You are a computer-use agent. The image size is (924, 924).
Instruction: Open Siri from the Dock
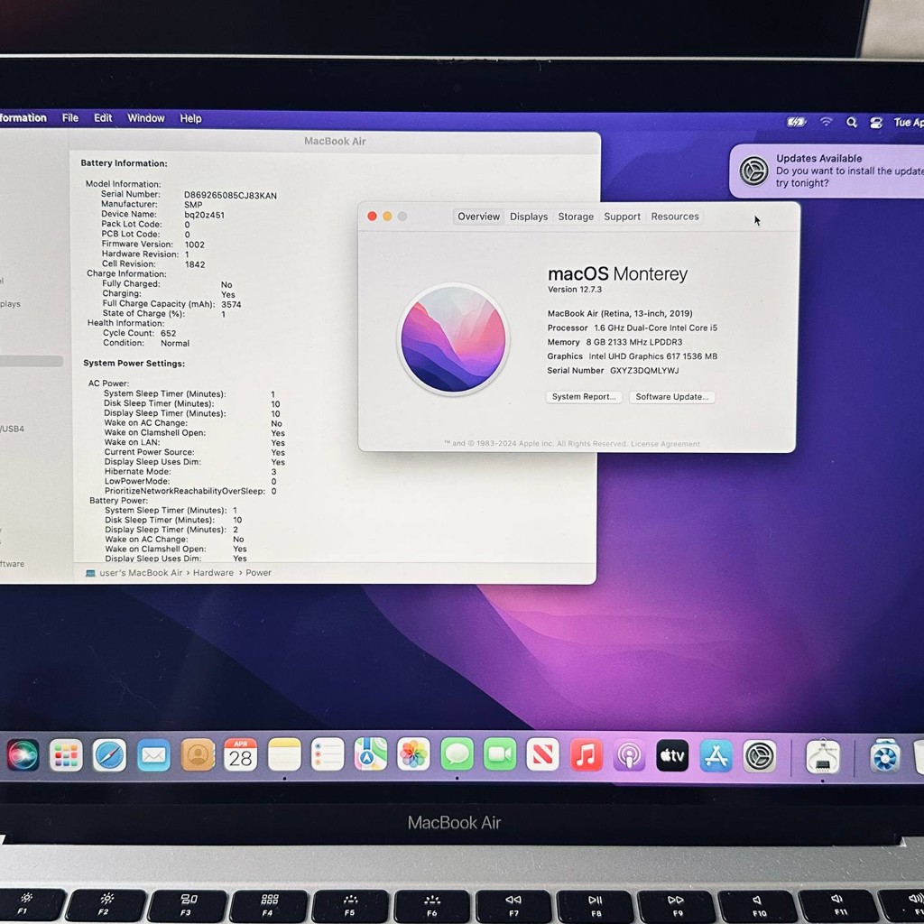coord(23,755)
